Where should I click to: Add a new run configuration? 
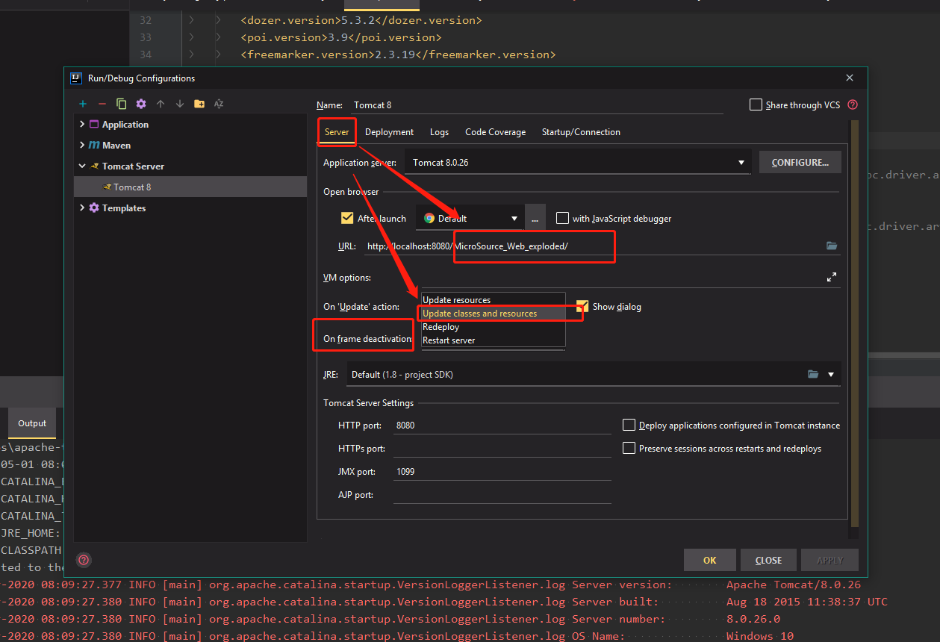click(x=82, y=104)
